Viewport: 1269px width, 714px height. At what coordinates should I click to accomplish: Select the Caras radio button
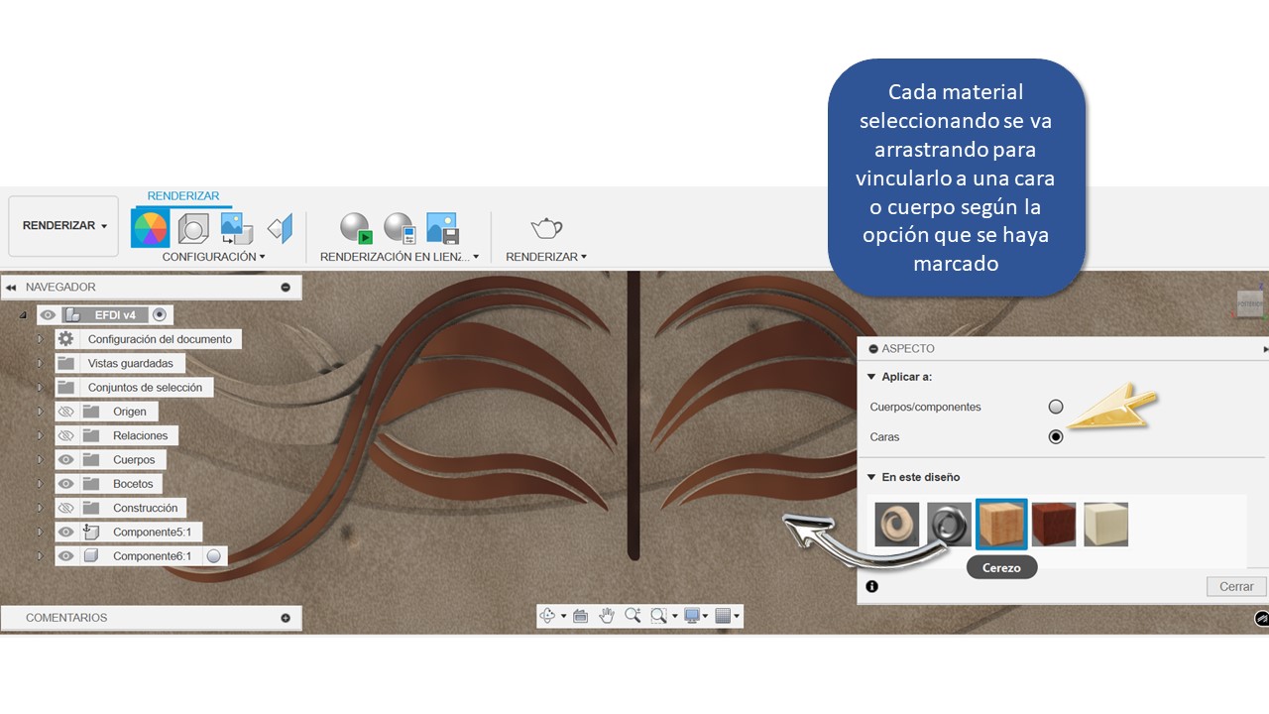click(x=1056, y=436)
